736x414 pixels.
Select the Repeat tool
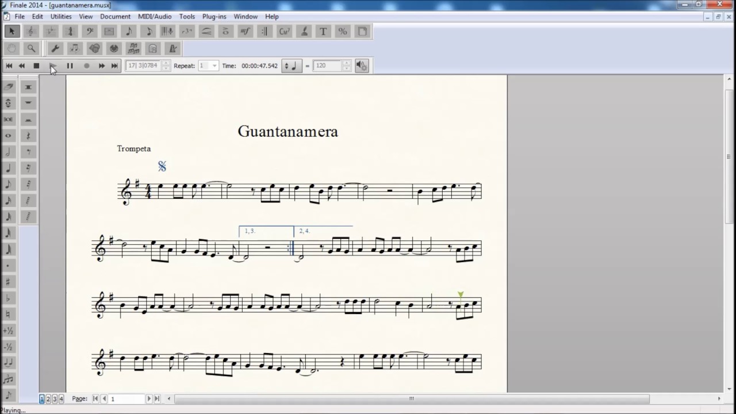tap(265, 31)
